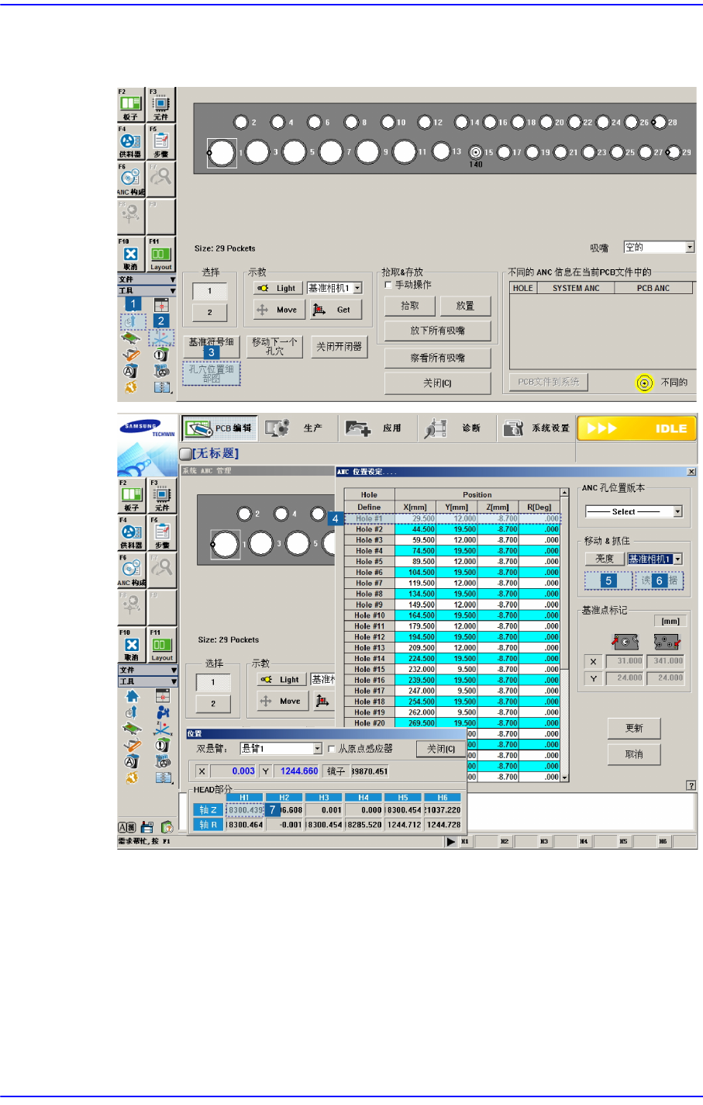Enable the 手动操作 checkbox
Viewport: 703px width, 1105px height.
(388, 285)
